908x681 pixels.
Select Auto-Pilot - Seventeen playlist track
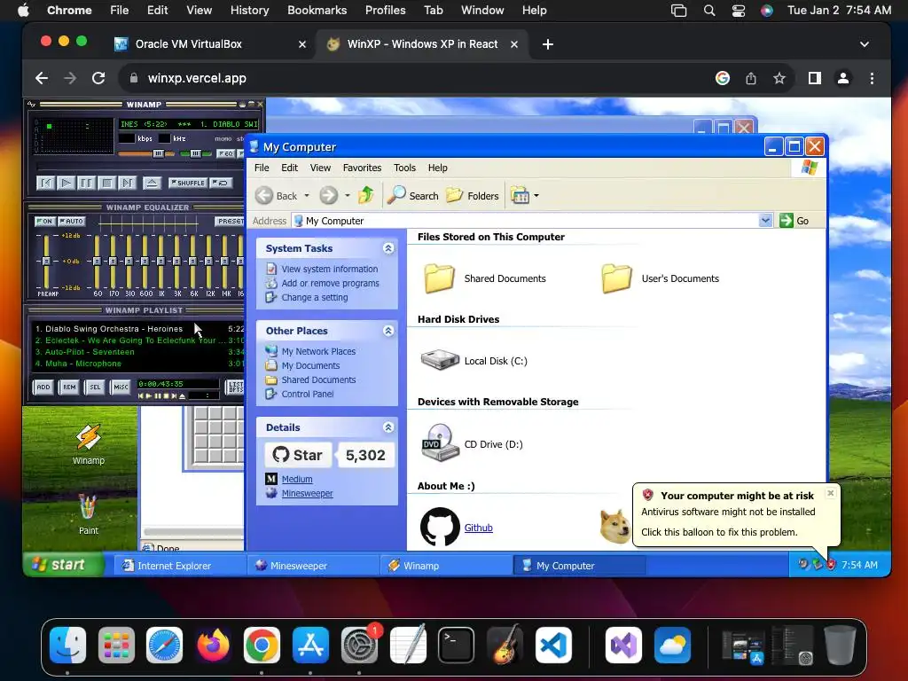pyautogui.click(x=139, y=352)
